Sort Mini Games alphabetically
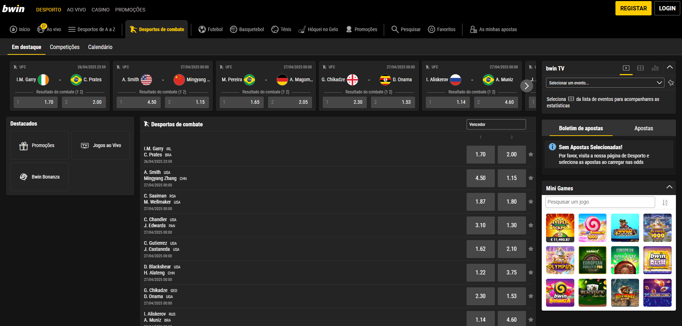 (665, 202)
